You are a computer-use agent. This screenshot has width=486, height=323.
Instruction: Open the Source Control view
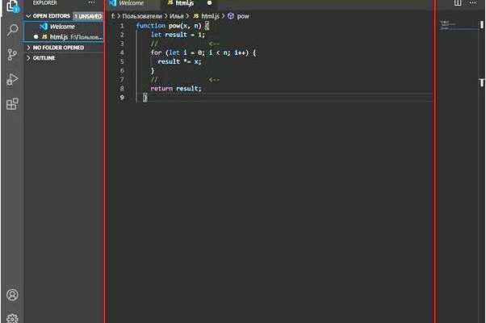[12, 55]
